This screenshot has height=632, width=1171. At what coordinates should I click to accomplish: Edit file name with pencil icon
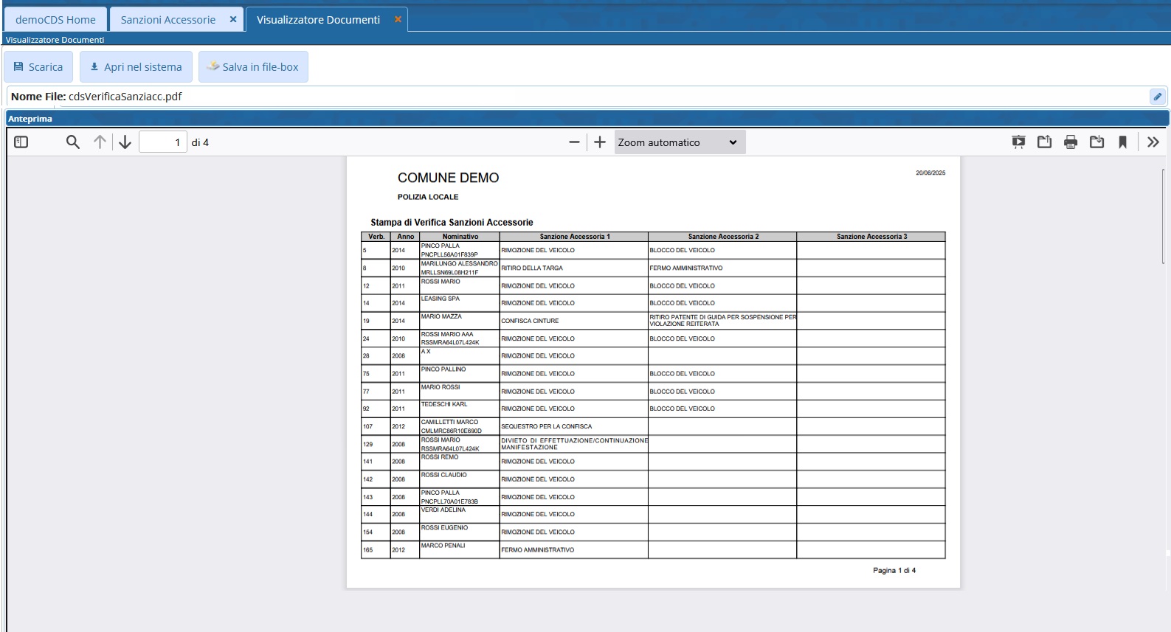point(1157,97)
